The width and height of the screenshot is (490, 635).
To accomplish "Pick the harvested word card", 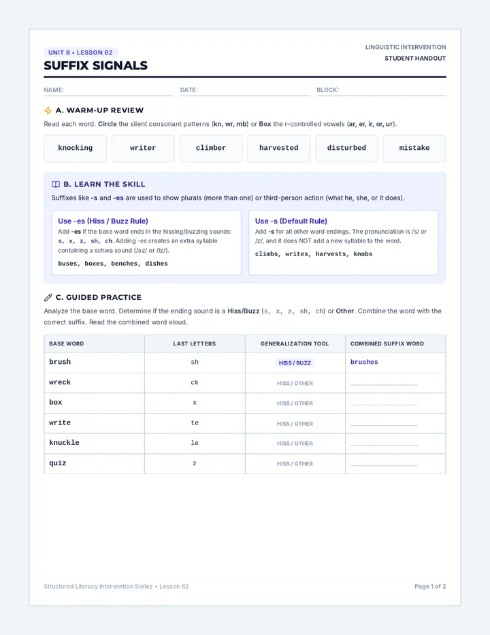I will 279,149.
